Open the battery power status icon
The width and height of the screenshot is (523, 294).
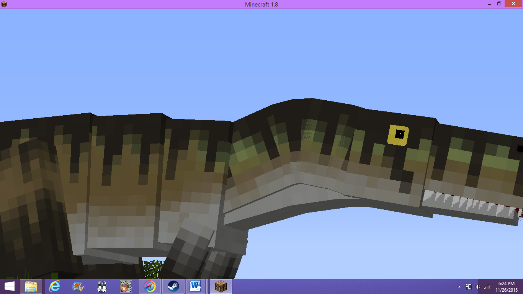[469, 287]
